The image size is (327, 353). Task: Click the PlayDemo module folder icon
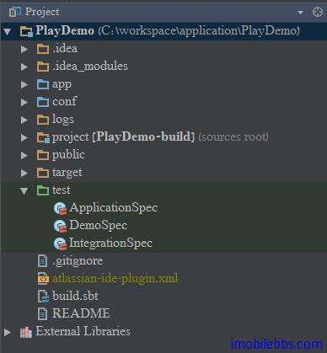click(27, 31)
